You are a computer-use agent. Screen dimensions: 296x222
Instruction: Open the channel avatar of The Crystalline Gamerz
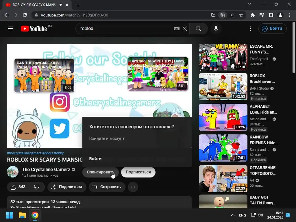tap(13, 172)
